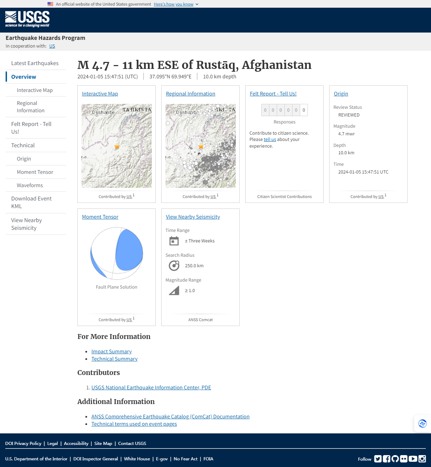Open Site Map footer link
431x467 pixels.
pyautogui.click(x=103, y=444)
